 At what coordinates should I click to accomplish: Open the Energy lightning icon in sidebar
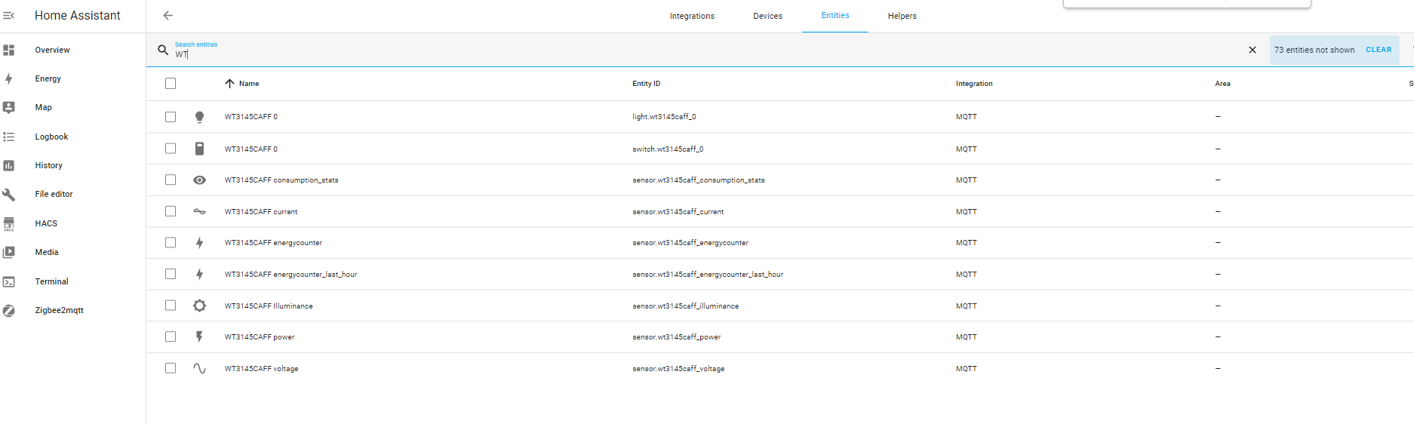(x=9, y=78)
